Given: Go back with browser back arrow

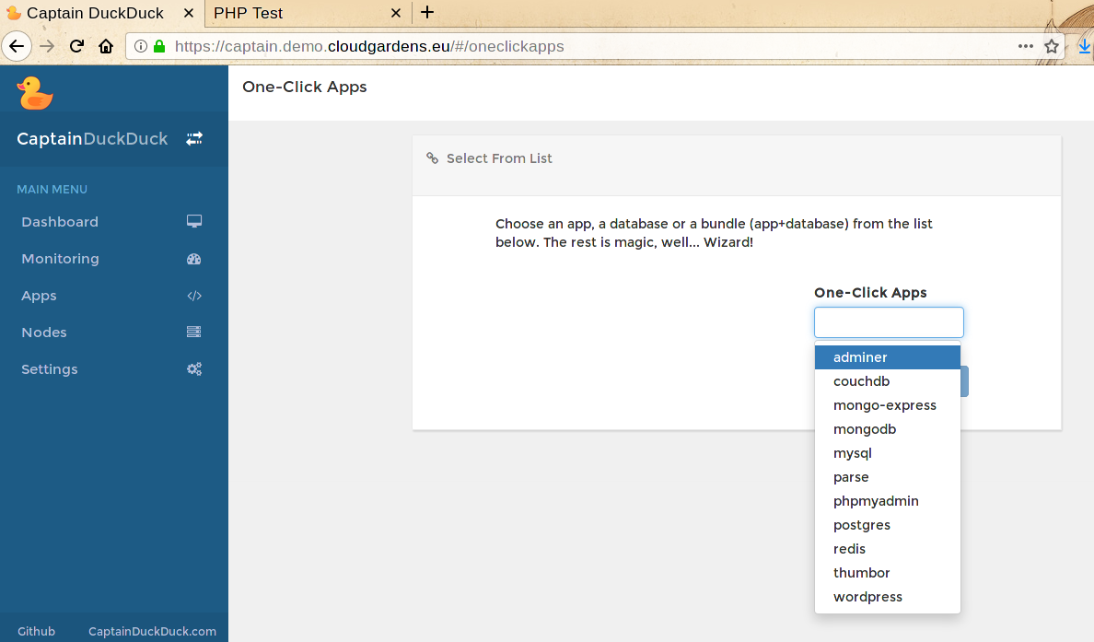Looking at the screenshot, I should click(17, 46).
